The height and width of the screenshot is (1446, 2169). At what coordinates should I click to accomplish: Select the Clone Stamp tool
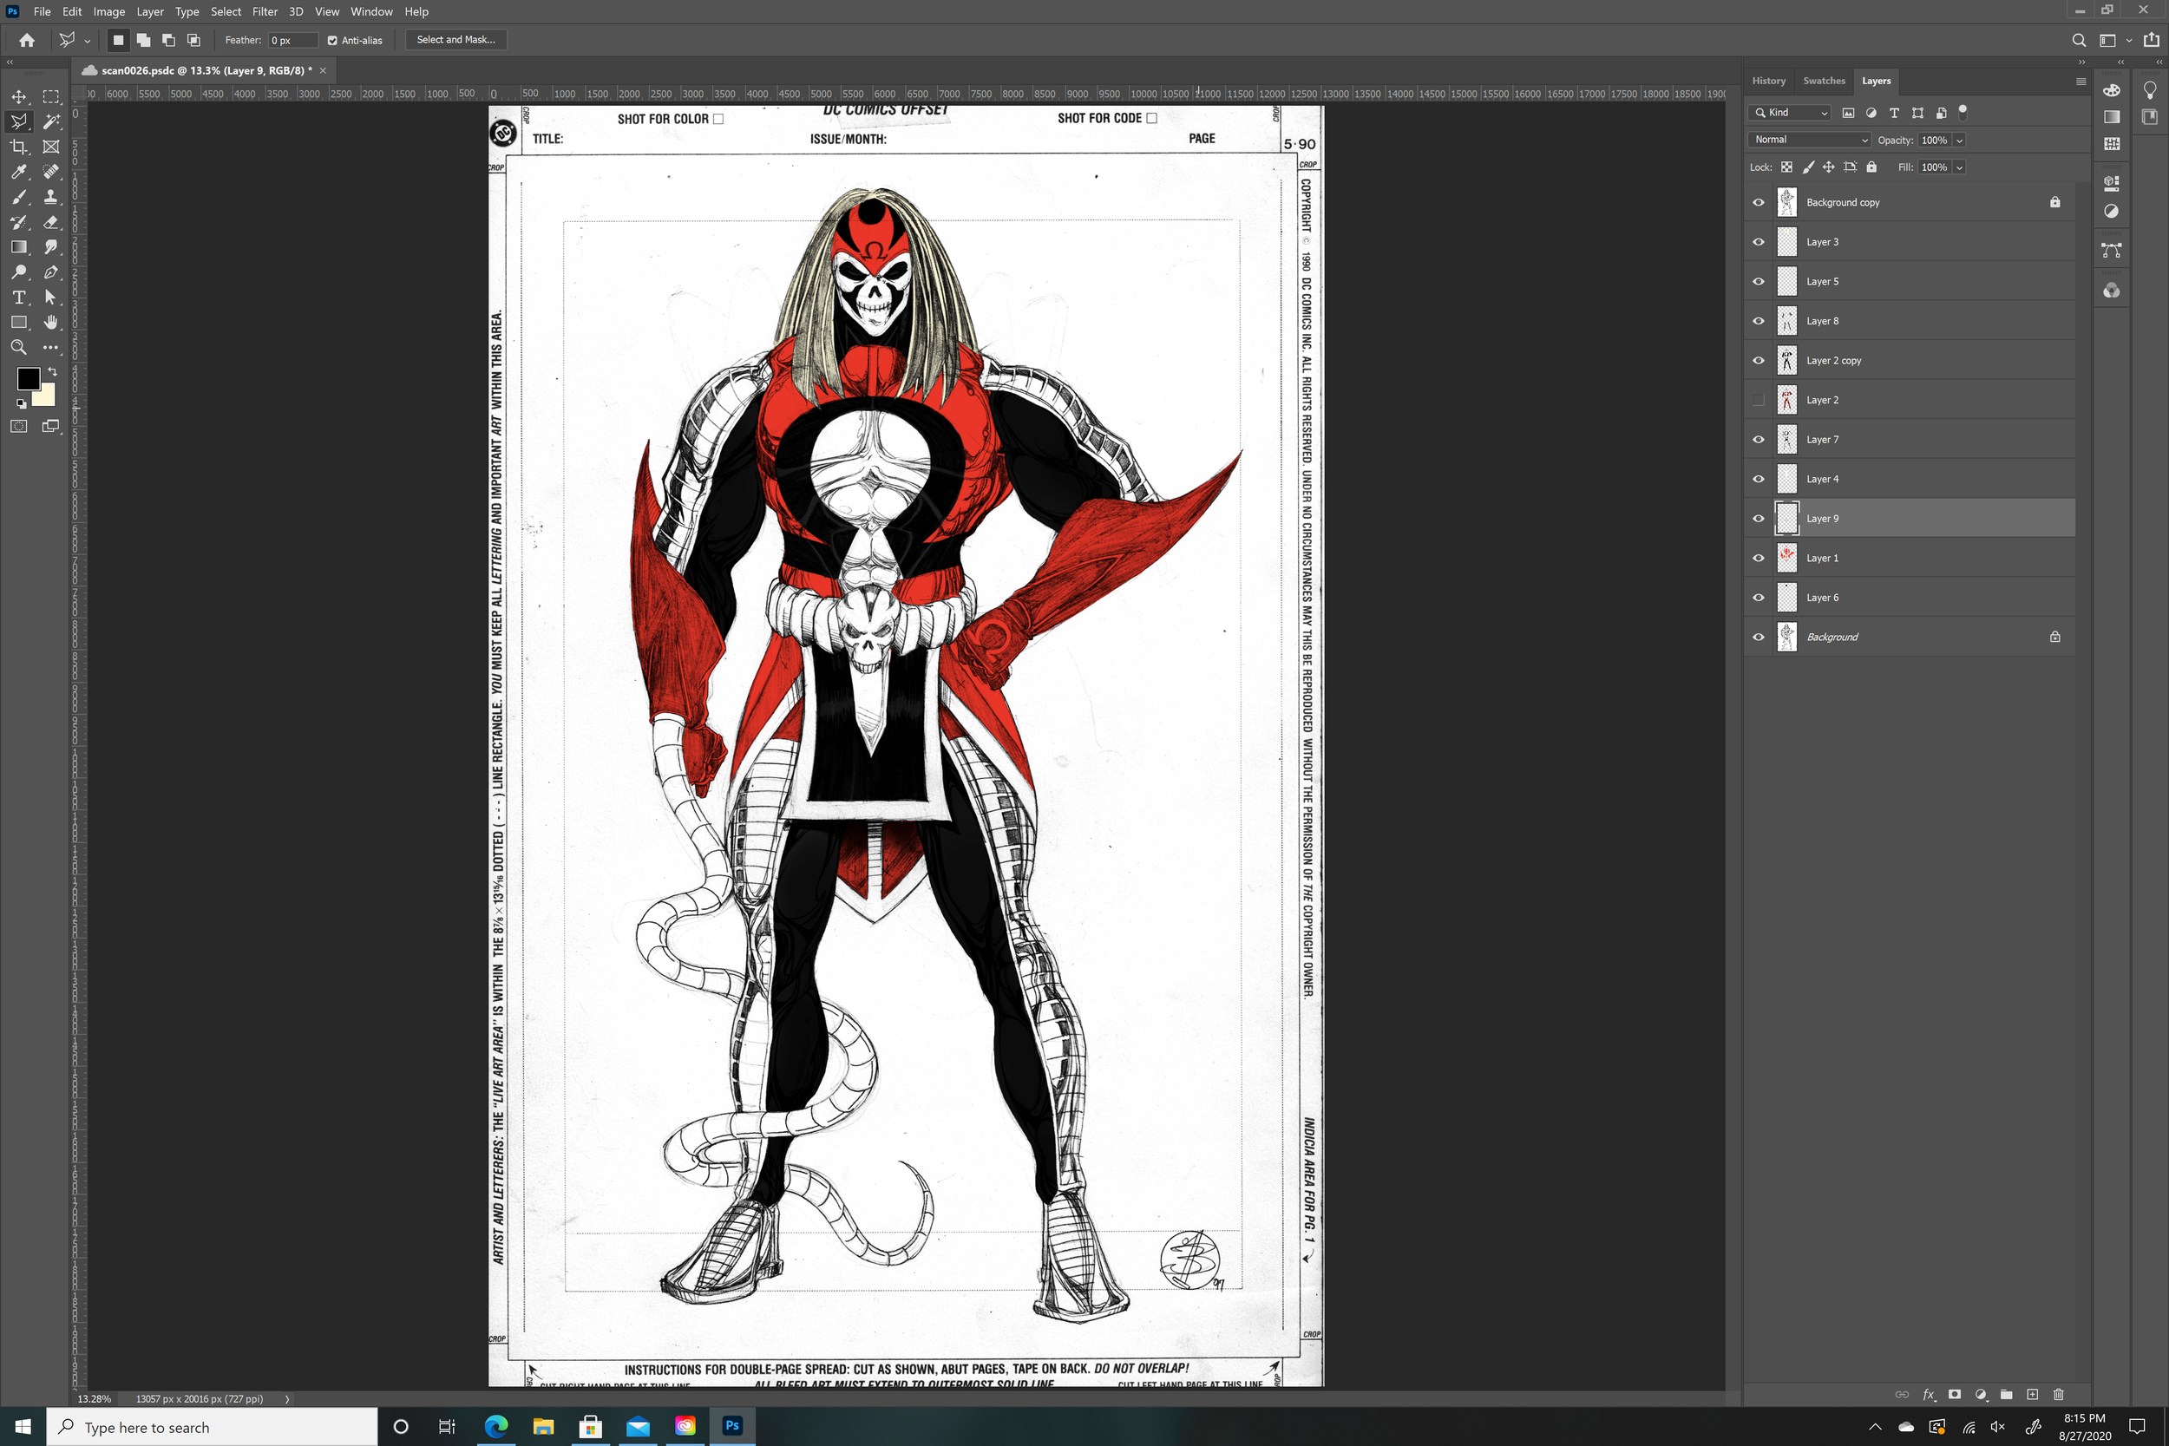pyautogui.click(x=50, y=196)
